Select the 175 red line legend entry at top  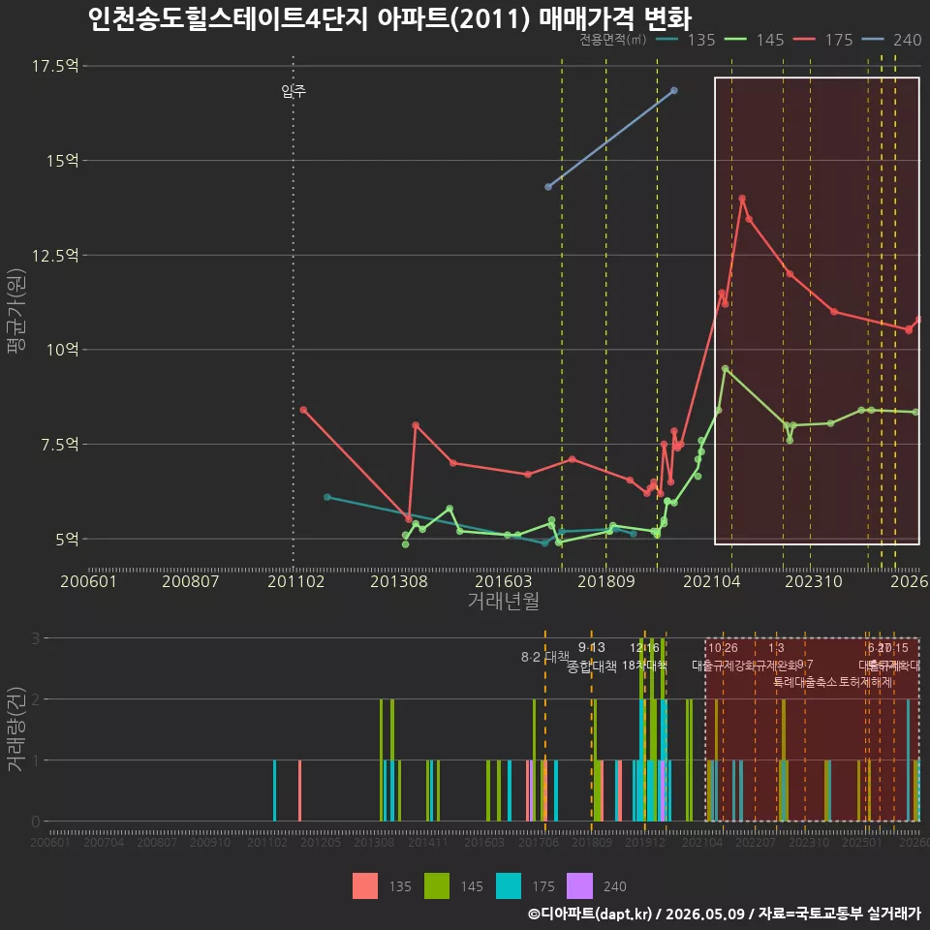(x=823, y=40)
